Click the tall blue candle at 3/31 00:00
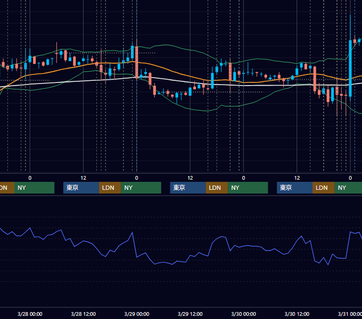This screenshot has height=319, width=362. coord(350,68)
